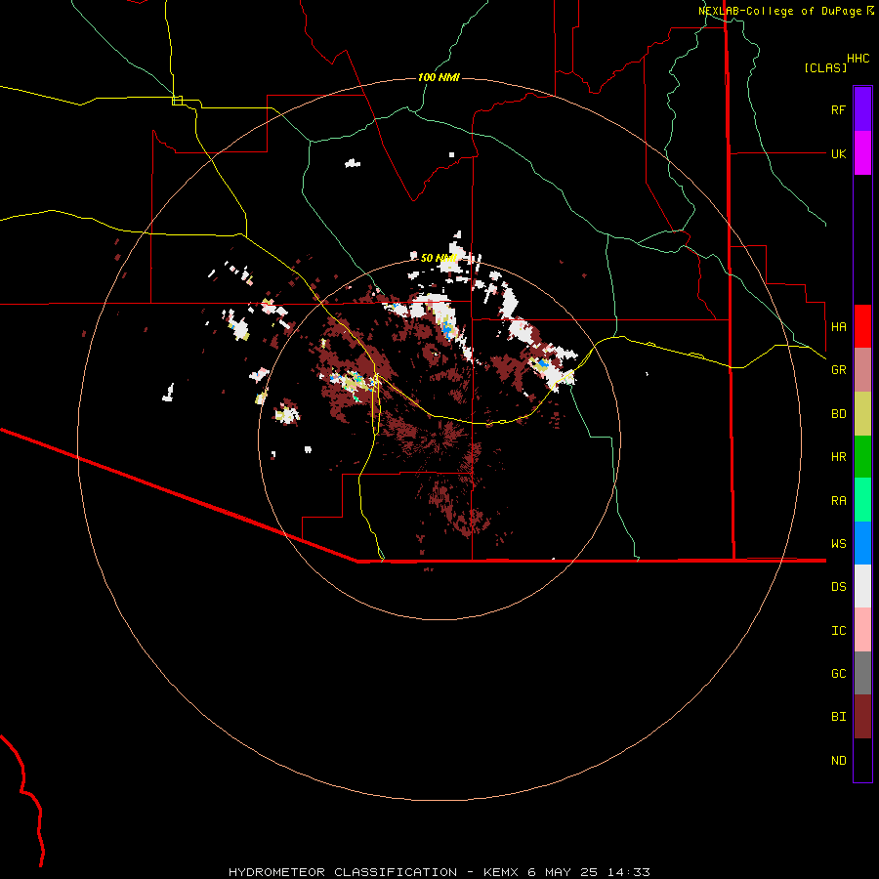Click the UK legend label
Image resolution: width=879 pixels, height=879 pixels.
[838, 153]
